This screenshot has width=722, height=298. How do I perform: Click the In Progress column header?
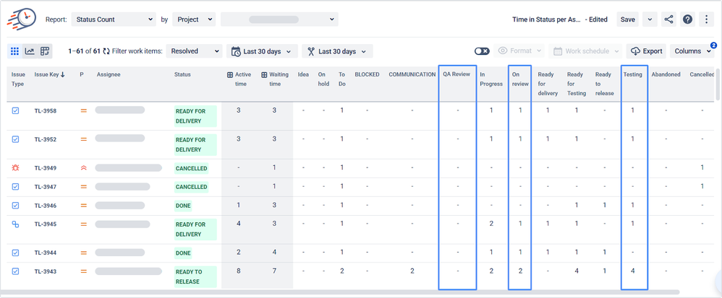(x=490, y=79)
